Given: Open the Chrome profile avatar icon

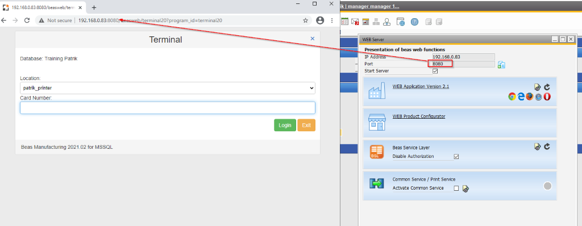Looking at the screenshot, I should pos(320,20).
